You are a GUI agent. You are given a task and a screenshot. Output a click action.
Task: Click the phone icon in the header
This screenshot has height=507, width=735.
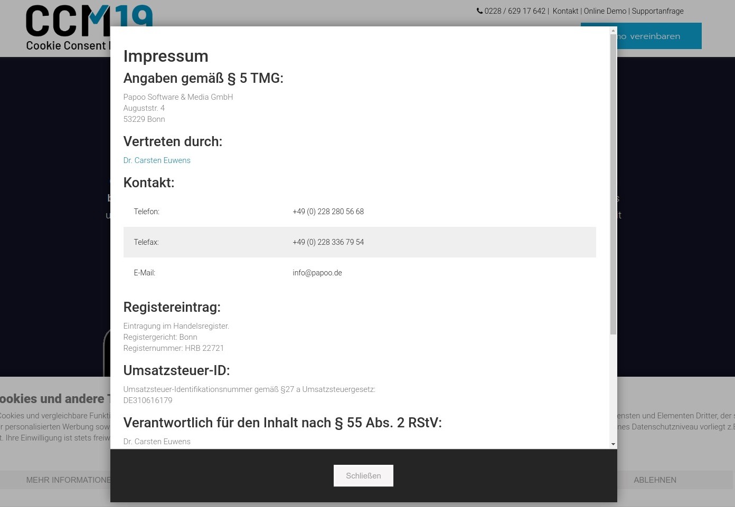pyautogui.click(x=479, y=11)
